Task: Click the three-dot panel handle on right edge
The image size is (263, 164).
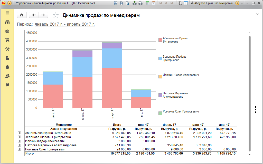Action: pos(256,109)
